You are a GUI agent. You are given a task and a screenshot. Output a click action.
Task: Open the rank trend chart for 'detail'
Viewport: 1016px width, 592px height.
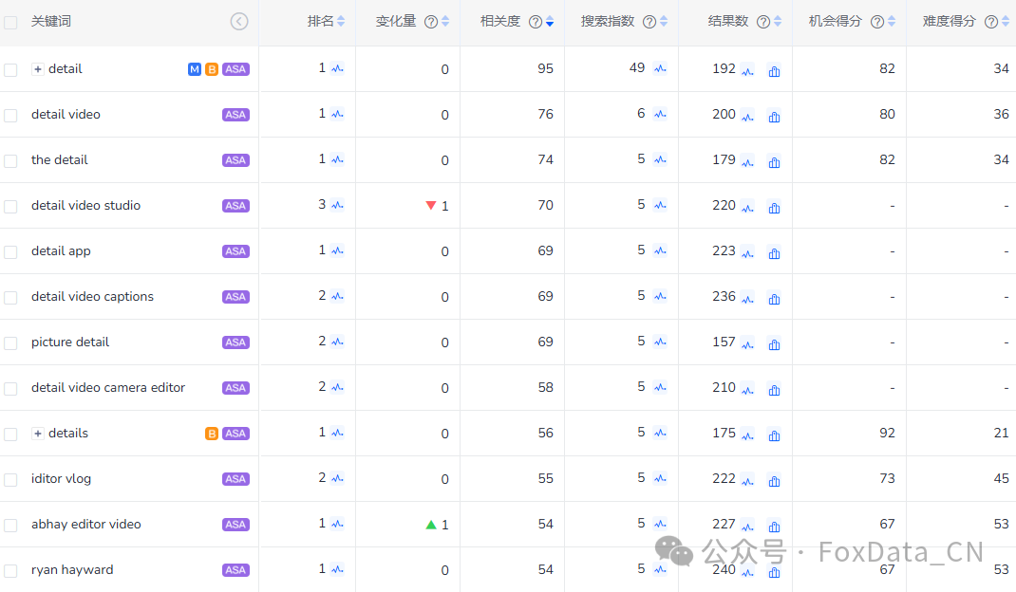(x=338, y=68)
